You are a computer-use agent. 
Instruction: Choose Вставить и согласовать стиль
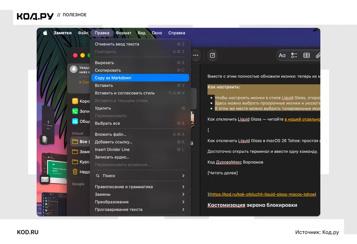tap(140, 93)
